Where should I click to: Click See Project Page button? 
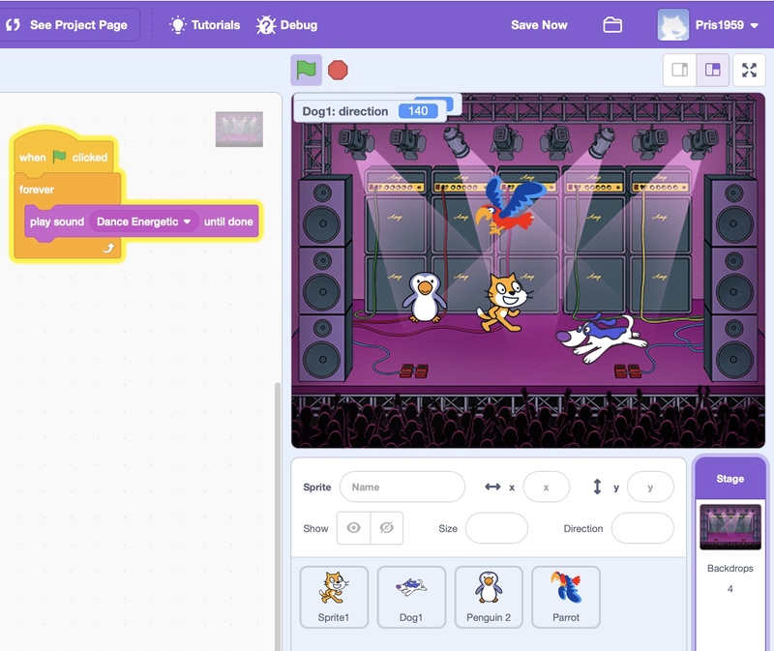68,25
